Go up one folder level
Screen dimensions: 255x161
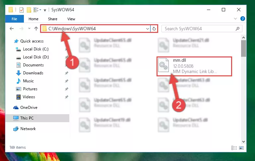(36, 29)
